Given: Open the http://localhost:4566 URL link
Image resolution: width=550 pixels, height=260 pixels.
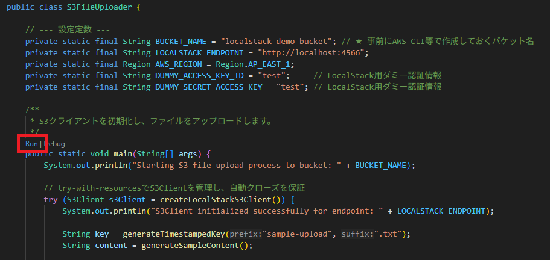Looking at the screenshot, I should 311,53.
